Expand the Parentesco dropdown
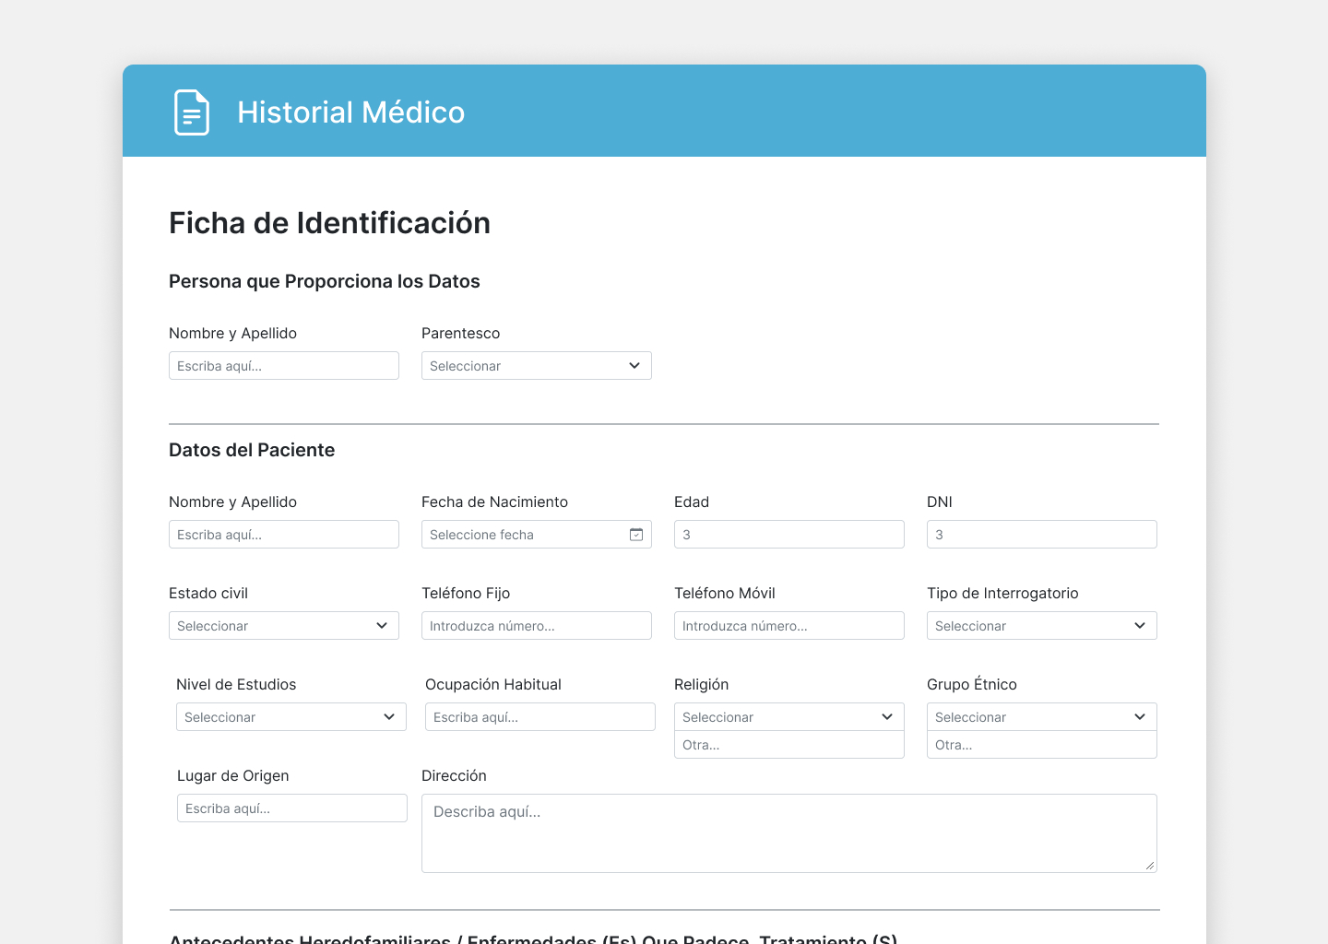Viewport: 1328px width, 944px height. pyautogui.click(x=536, y=366)
